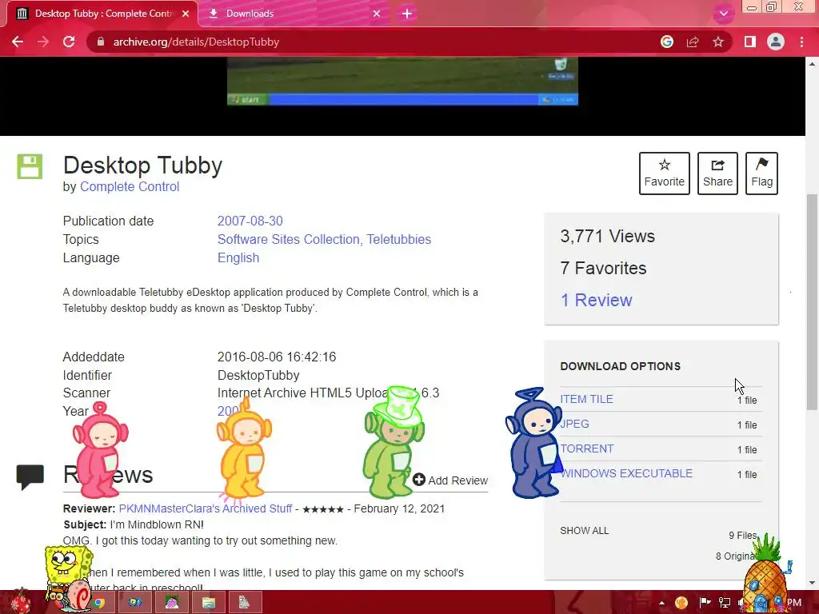819x614 pixels.
Task: Open the Google icon in the address bar
Action: [666, 42]
